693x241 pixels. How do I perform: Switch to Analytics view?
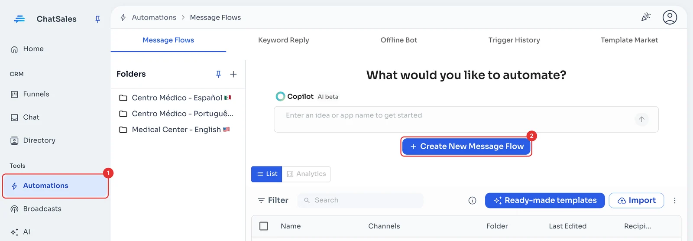[x=306, y=174]
